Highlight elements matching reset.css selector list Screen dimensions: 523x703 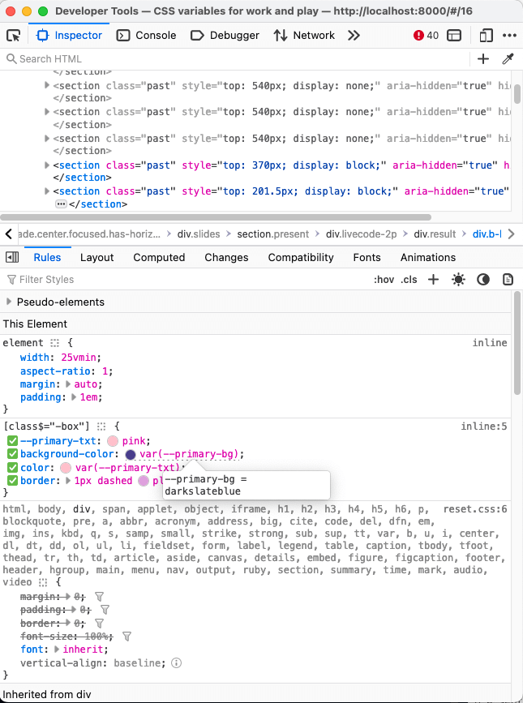coord(43,582)
